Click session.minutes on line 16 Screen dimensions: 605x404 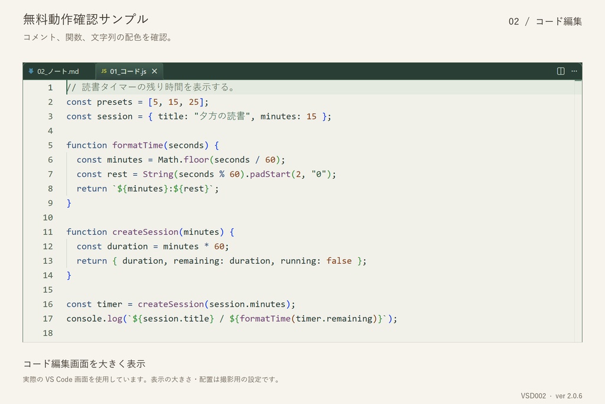pos(248,305)
